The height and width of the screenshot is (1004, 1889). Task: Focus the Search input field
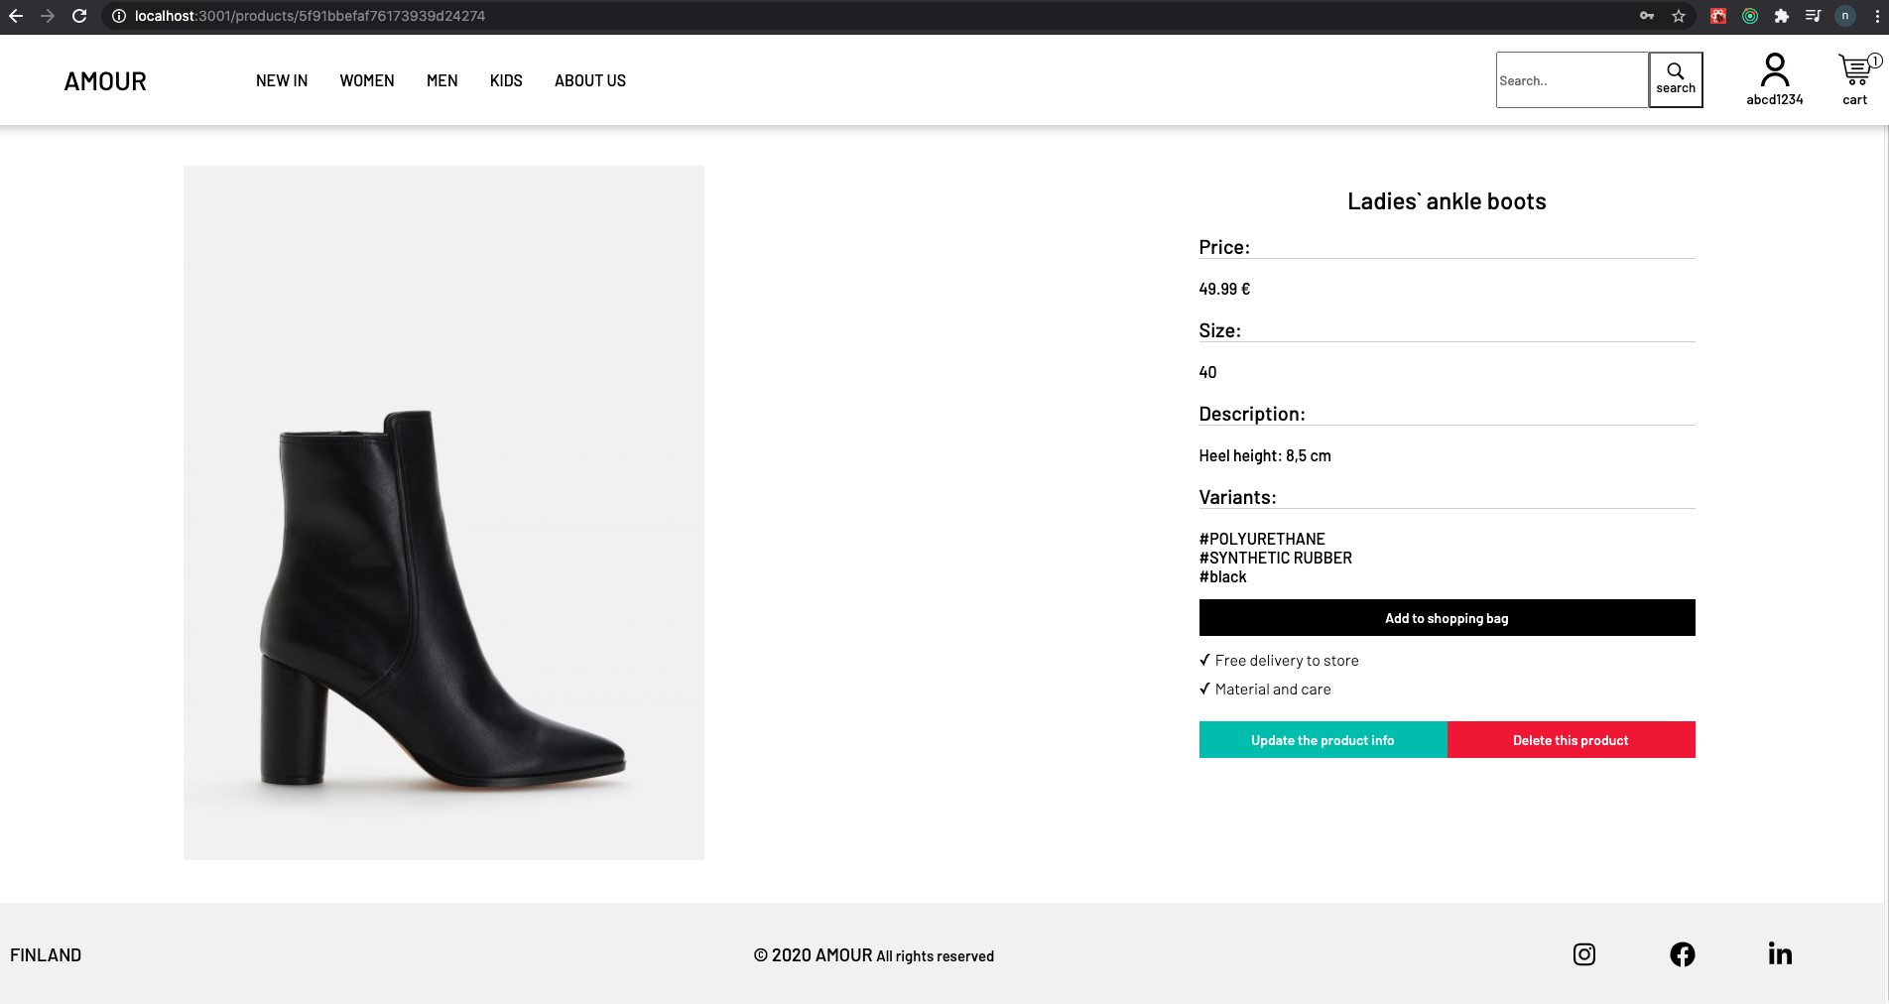(x=1572, y=80)
